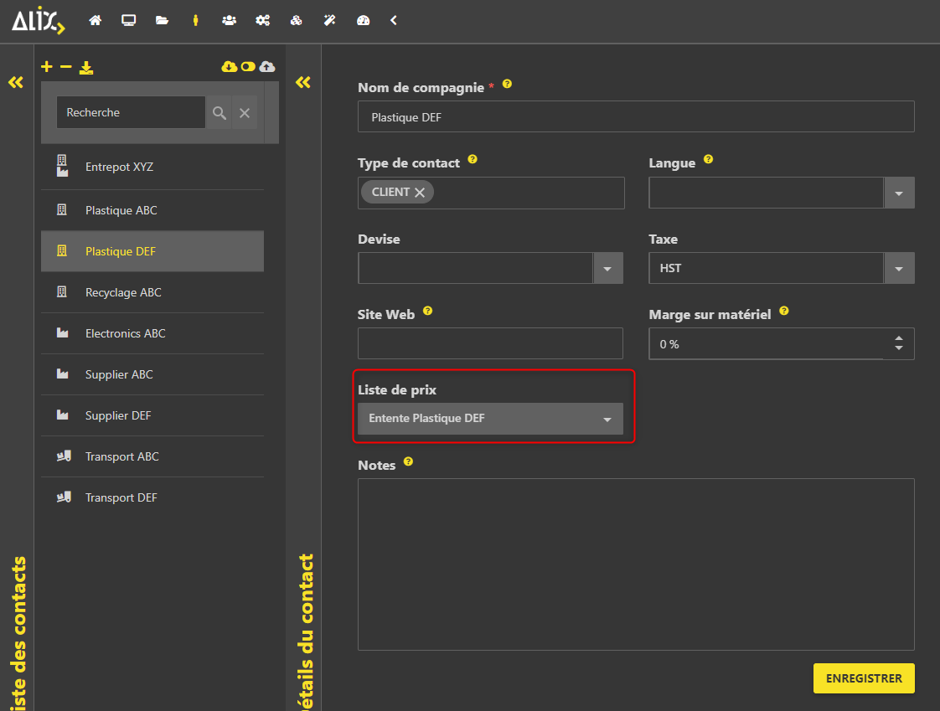Open the Langue dropdown

[x=899, y=193]
